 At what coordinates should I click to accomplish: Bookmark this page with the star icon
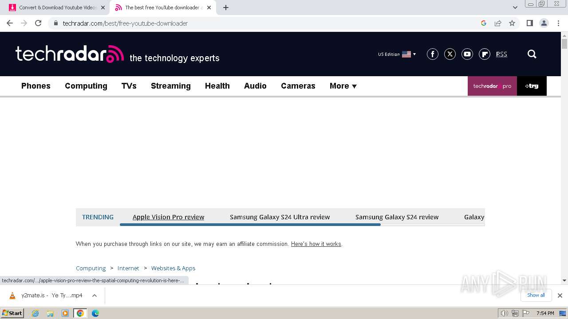(512, 23)
